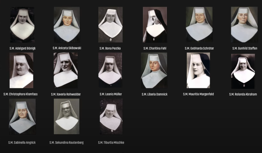
Task: Select the S.M. Liberia Domnick portrait
Action: click(154, 70)
